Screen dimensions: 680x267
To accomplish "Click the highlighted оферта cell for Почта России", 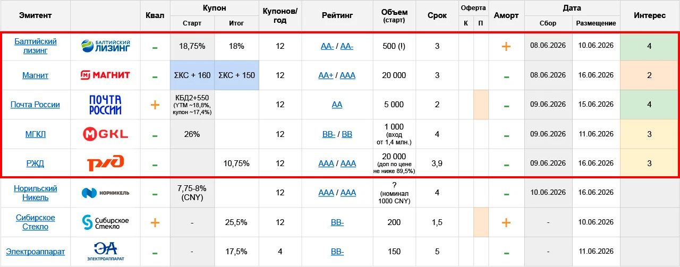I will pyautogui.click(x=480, y=105).
